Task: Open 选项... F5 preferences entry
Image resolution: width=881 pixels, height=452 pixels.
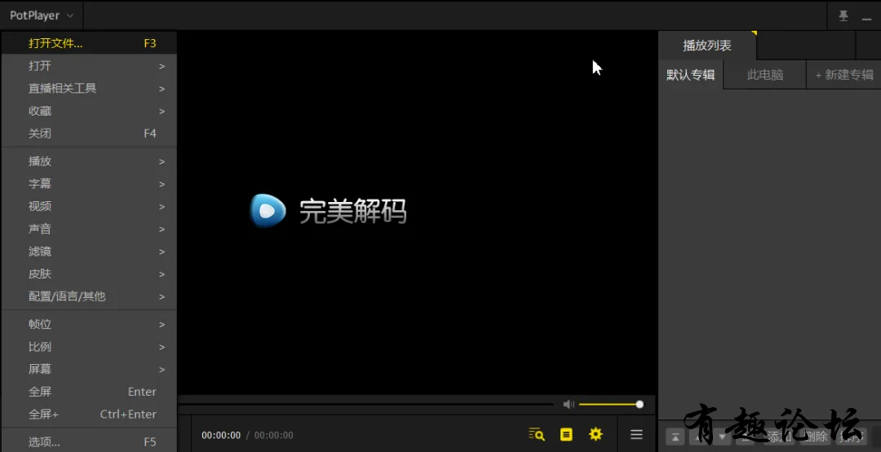Action: pyautogui.click(x=90, y=441)
